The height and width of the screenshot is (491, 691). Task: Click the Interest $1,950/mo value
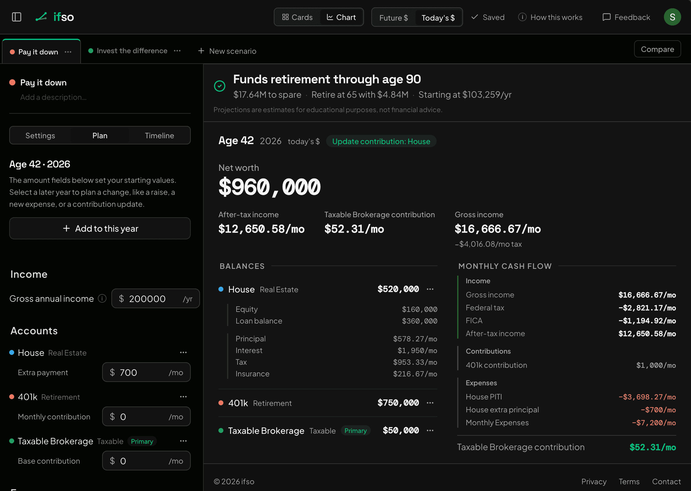click(417, 351)
